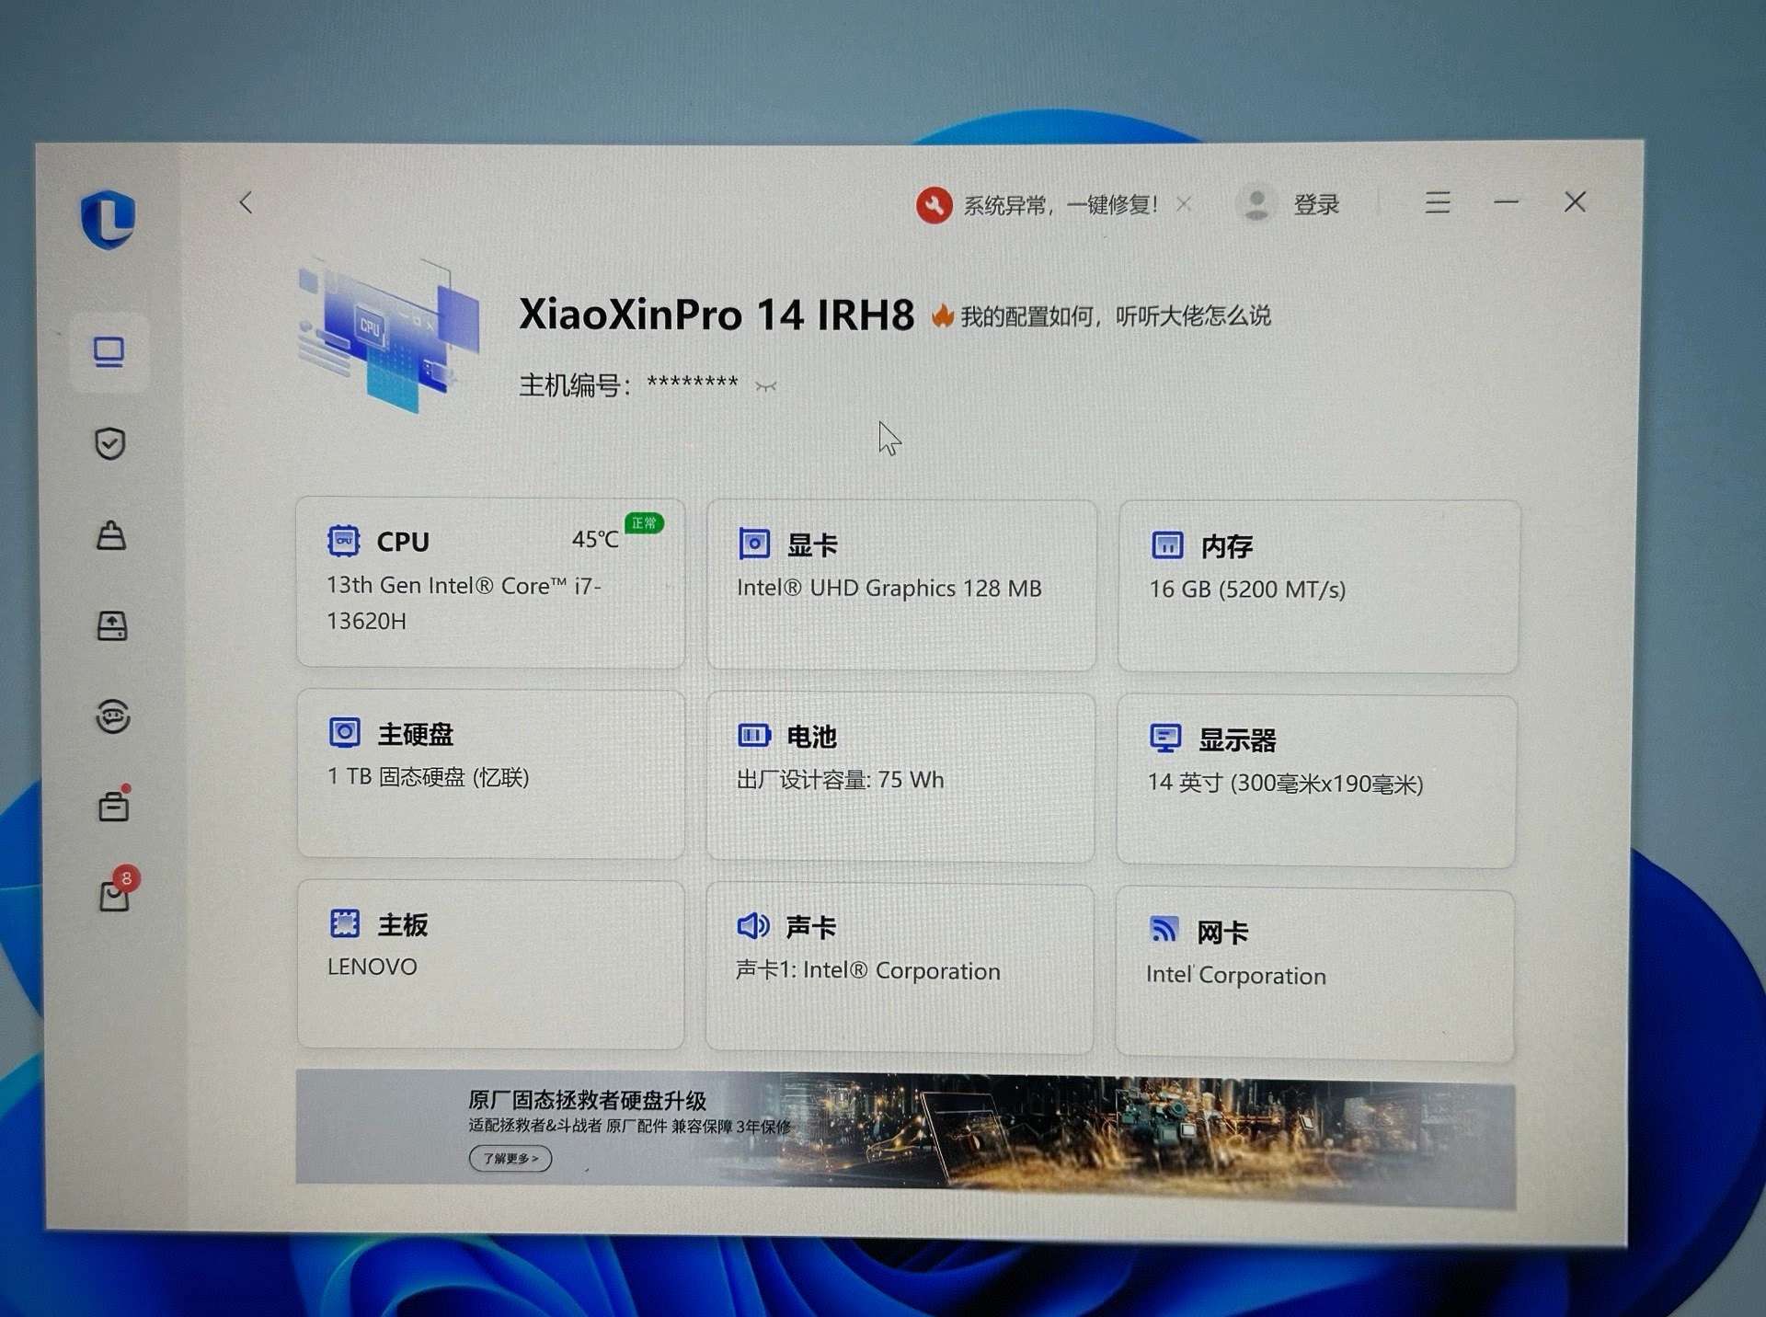Click the 登录 login button
The image size is (1766, 1317).
click(x=1314, y=204)
